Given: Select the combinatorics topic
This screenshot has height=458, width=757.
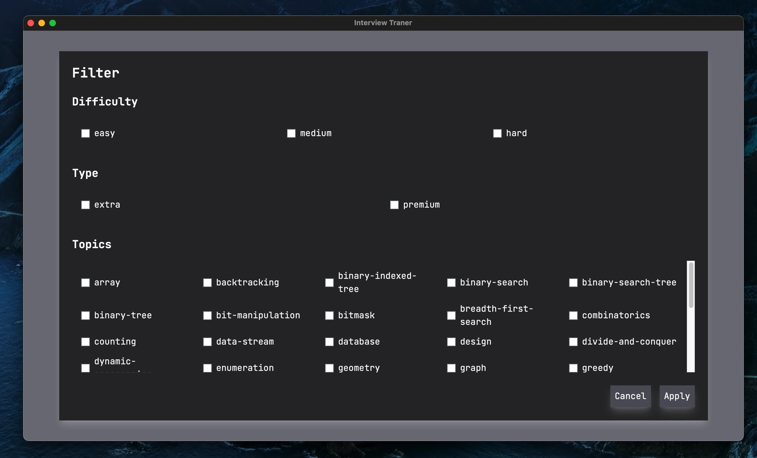Looking at the screenshot, I should click(573, 315).
